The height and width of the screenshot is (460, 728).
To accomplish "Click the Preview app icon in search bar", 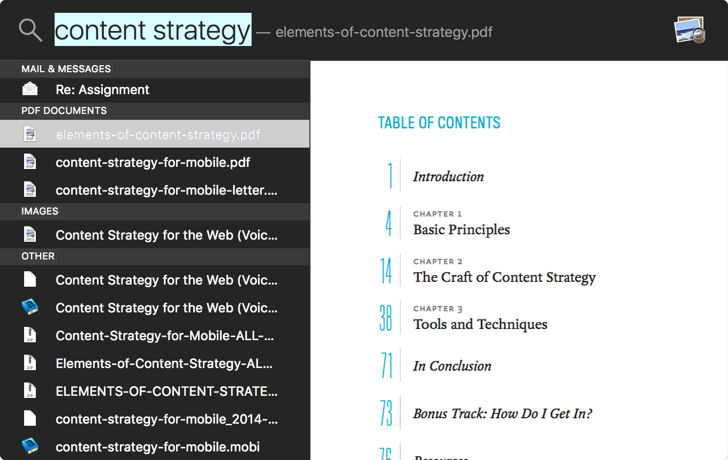I will pos(689,30).
